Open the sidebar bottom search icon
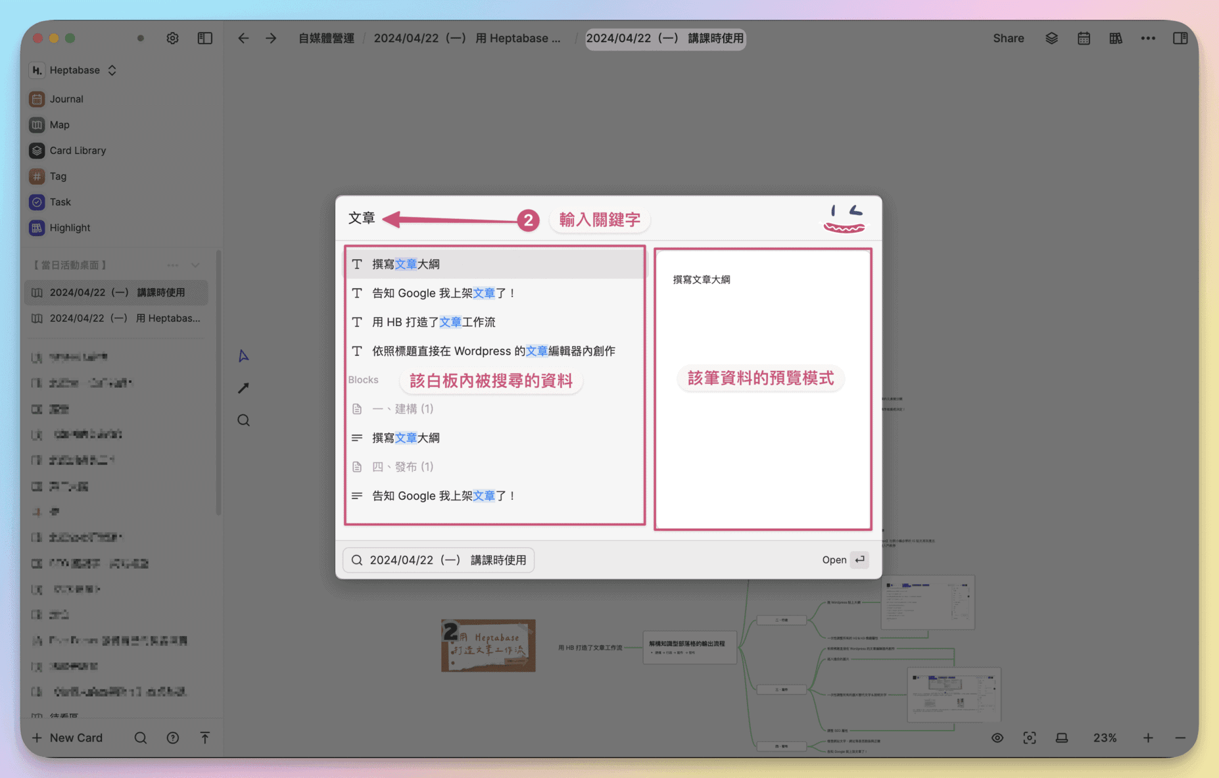This screenshot has width=1219, height=778. [141, 738]
